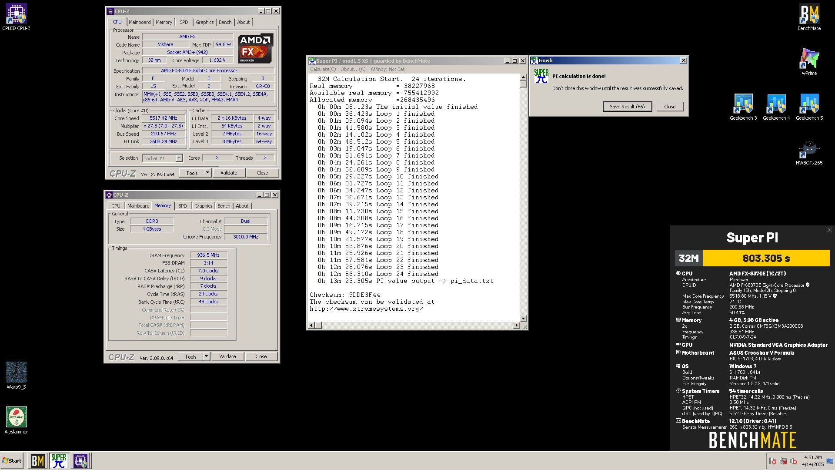Click the CPU-Z taskbar button

tap(80, 461)
